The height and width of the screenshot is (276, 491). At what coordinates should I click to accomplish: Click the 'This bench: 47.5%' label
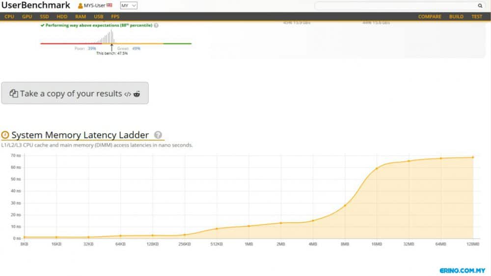tap(112, 53)
